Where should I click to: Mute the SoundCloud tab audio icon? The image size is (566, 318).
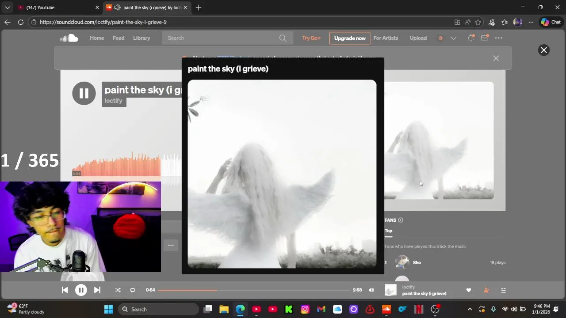pos(117,8)
